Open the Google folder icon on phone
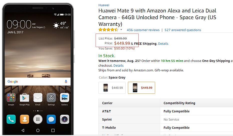Image resolution: width=233 pixels, height=136 pixels. tap(11, 98)
